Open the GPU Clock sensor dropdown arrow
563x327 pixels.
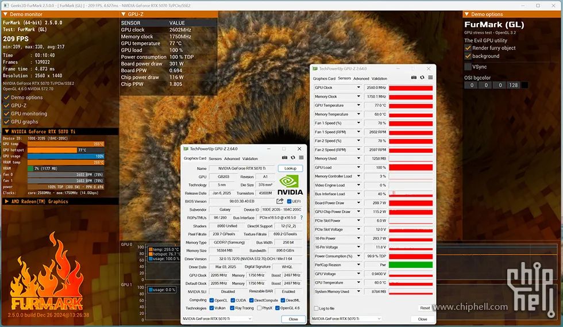(358, 87)
